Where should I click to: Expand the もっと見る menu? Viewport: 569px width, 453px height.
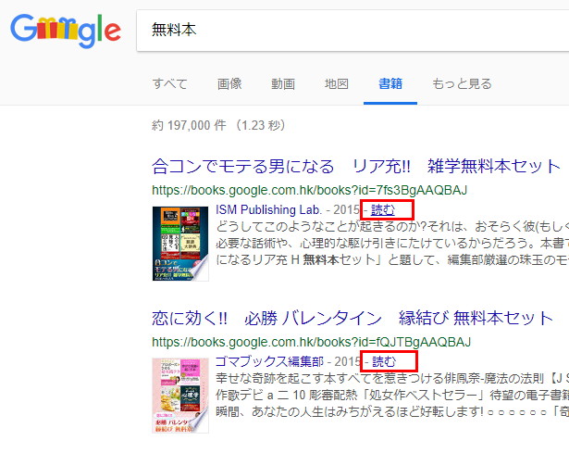tap(462, 84)
